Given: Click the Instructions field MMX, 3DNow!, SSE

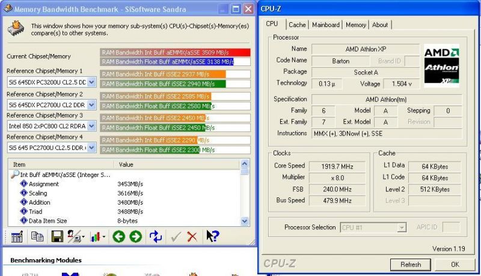Looking at the screenshot, I should [387, 134].
